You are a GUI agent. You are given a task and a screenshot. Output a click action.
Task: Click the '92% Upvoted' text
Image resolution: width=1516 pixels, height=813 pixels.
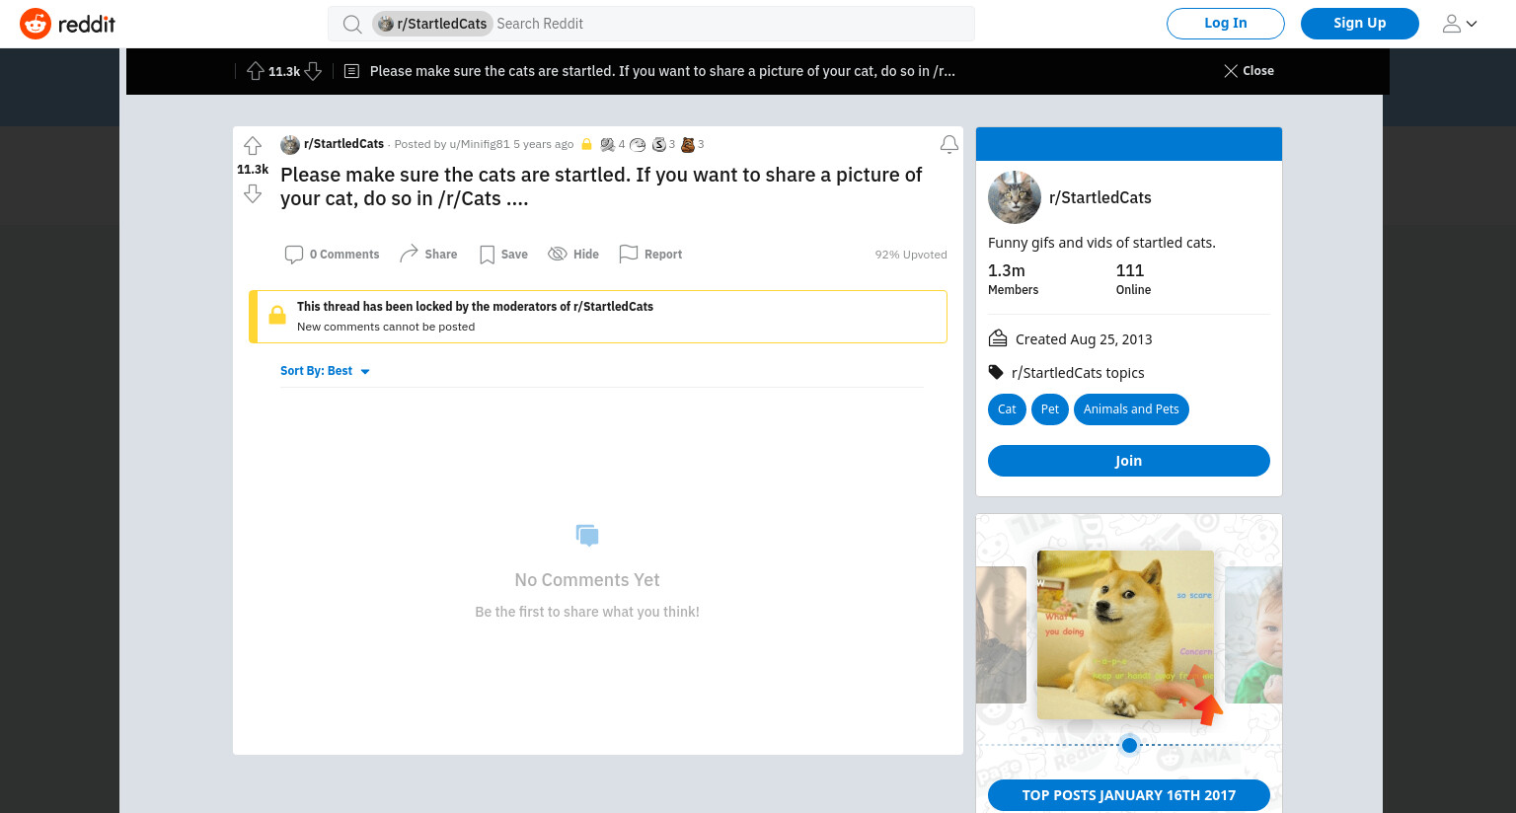click(911, 255)
